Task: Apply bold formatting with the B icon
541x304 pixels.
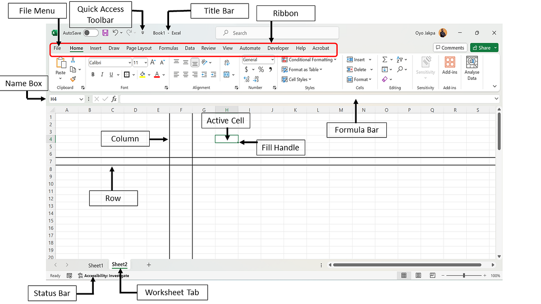Action: (92, 74)
